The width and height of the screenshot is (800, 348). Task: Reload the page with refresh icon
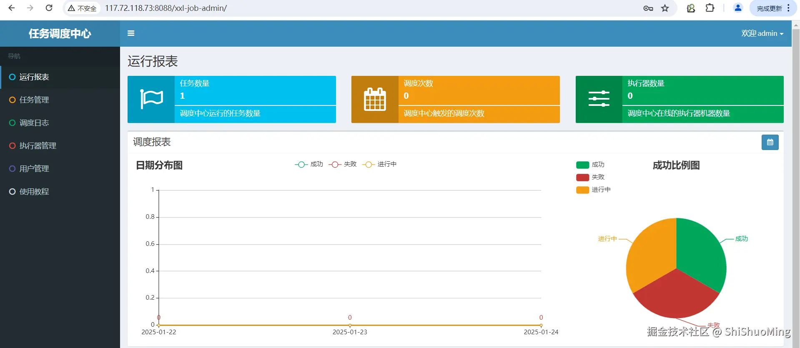49,8
